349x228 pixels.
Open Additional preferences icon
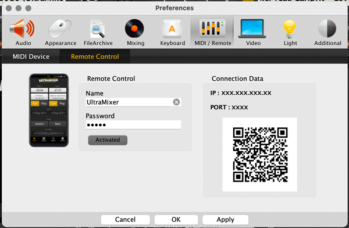point(327,28)
